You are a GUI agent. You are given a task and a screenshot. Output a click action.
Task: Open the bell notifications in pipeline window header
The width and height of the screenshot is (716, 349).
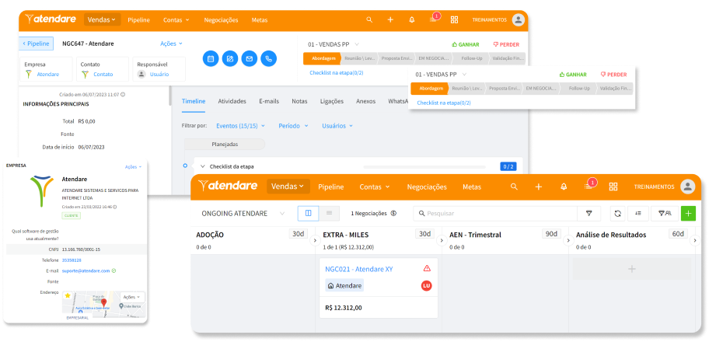[x=564, y=187]
